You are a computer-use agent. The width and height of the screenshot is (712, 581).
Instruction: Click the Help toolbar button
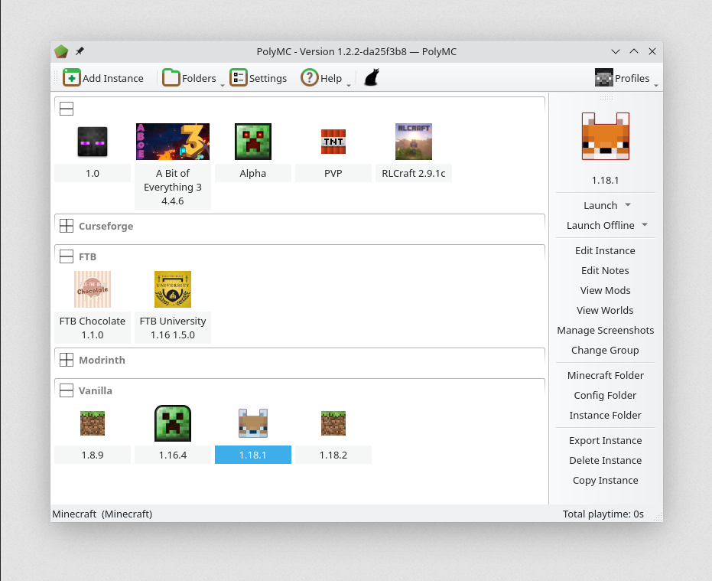coord(321,78)
